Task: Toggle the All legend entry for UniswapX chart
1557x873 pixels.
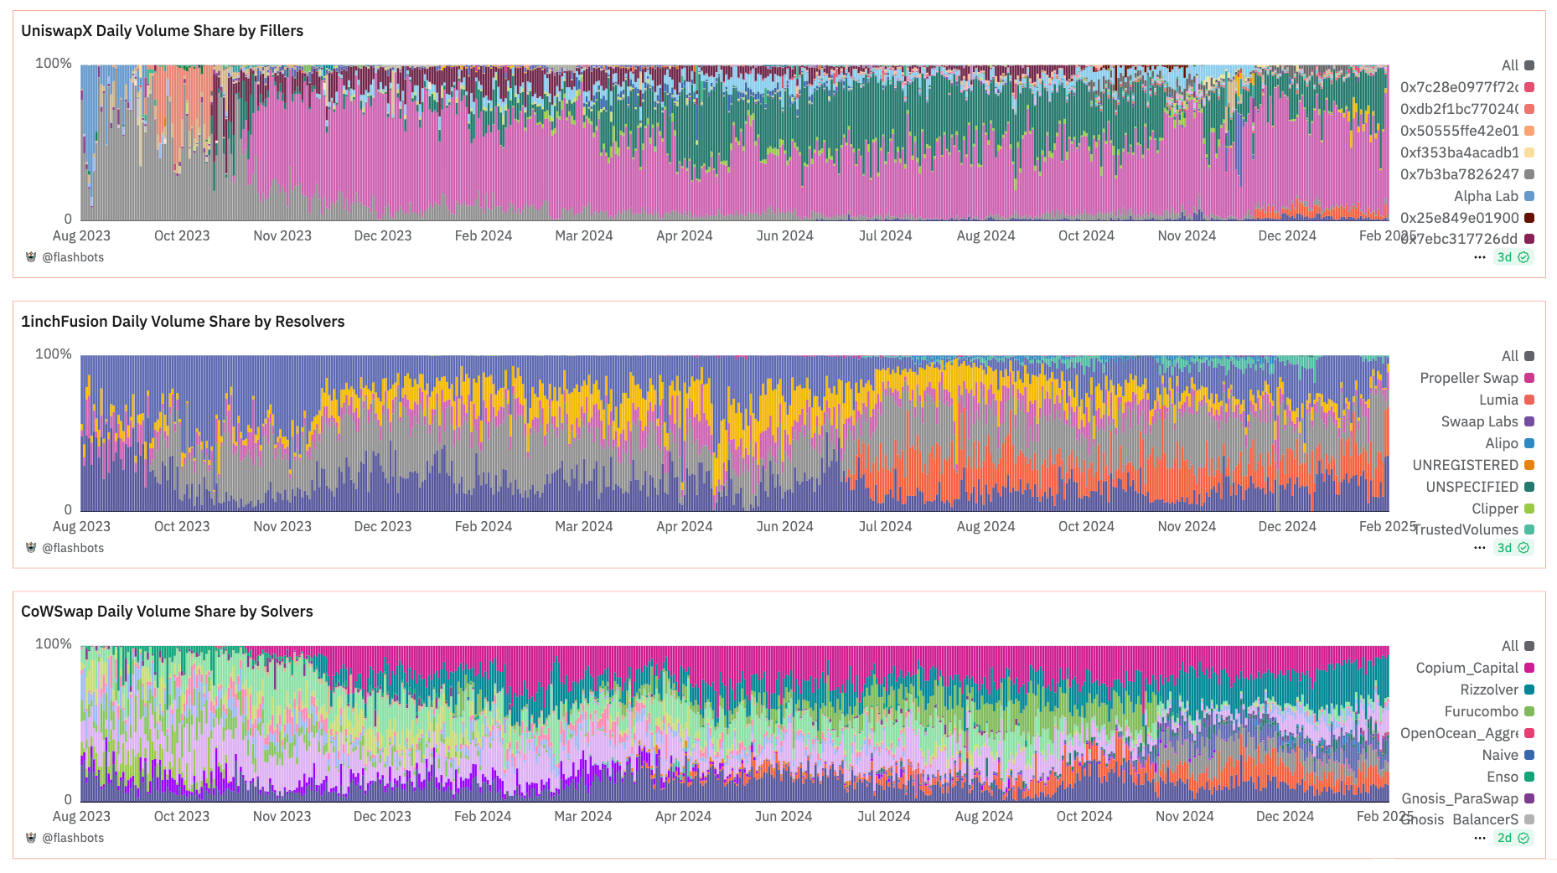Action: [1509, 65]
